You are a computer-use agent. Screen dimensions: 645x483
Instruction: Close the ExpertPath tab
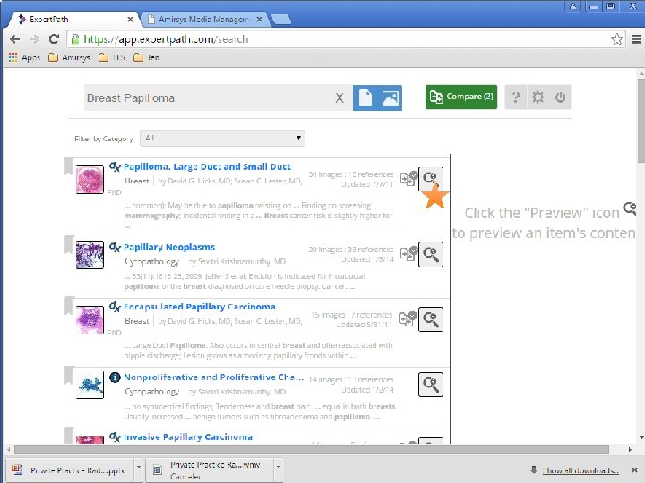pos(130,19)
